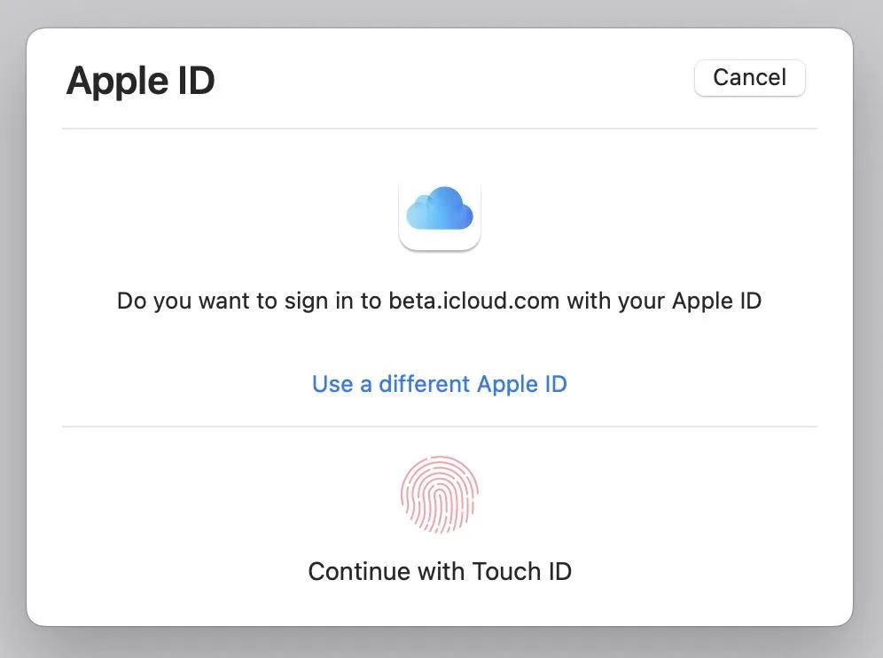The width and height of the screenshot is (883, 658).
Task: Tap the divider area above Touch ID section
Action: coord(440,427)
